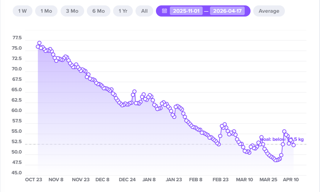The width and height of the screenshot is (320, 192).
Task: Click the calendar icon in date picker
Action: (164, 11)
